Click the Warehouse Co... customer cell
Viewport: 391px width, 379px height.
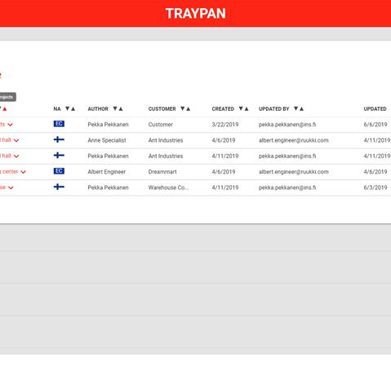168,187
